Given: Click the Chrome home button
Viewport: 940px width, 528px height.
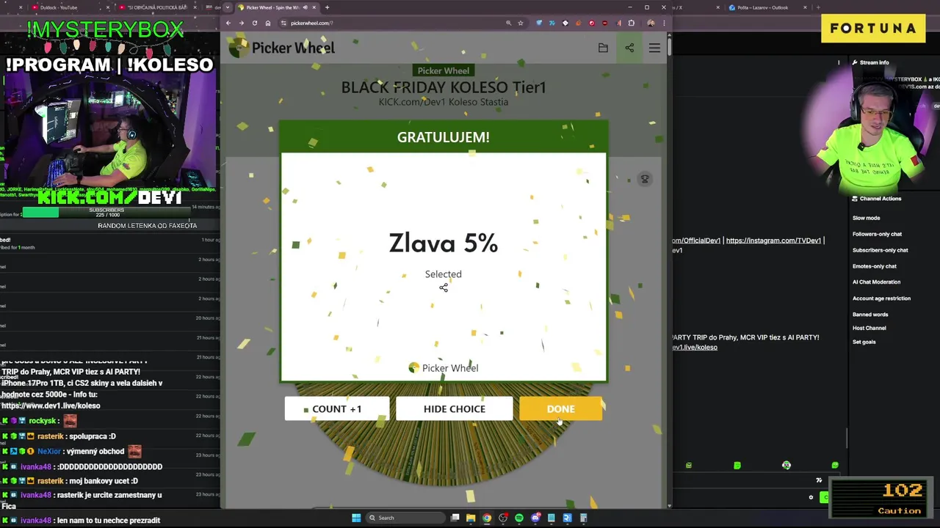Looking at the screenshot, I should [268, 23].
